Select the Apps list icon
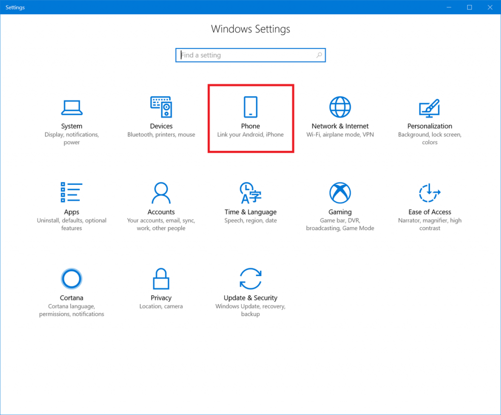The width and height of the screenshot is (501, 415). click(x=71, y=193)
